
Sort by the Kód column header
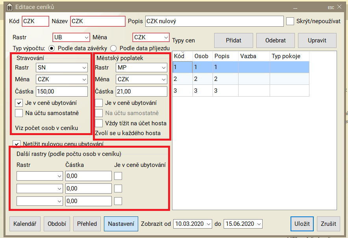(x=182, y=56)
